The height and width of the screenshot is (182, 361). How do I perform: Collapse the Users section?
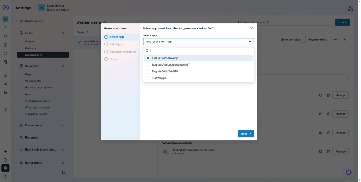[x=63, y=33]
